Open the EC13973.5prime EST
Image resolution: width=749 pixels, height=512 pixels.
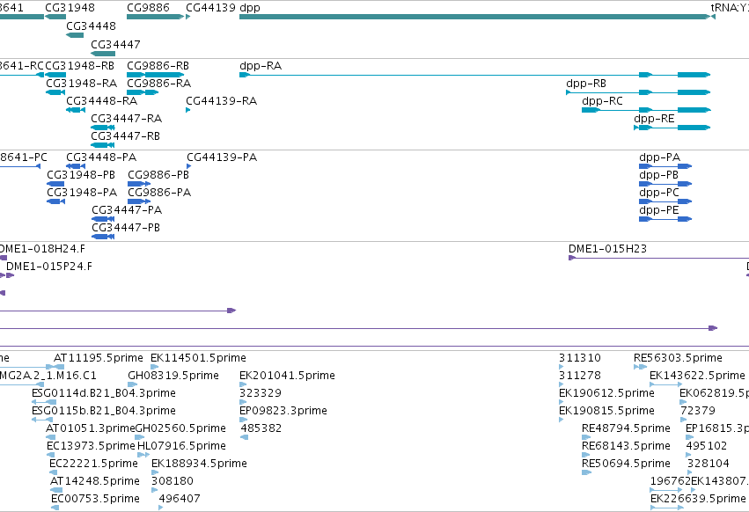point(51,455)
